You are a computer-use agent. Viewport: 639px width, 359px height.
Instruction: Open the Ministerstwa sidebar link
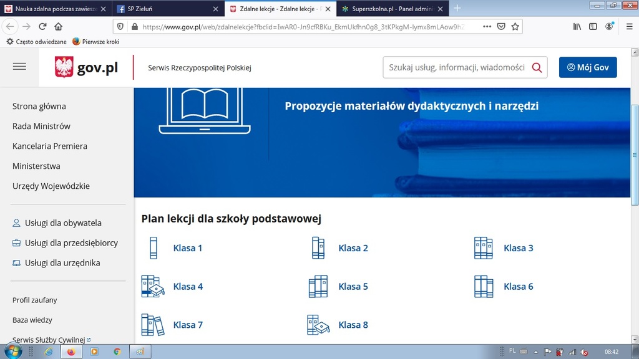[x=36, y=166]
